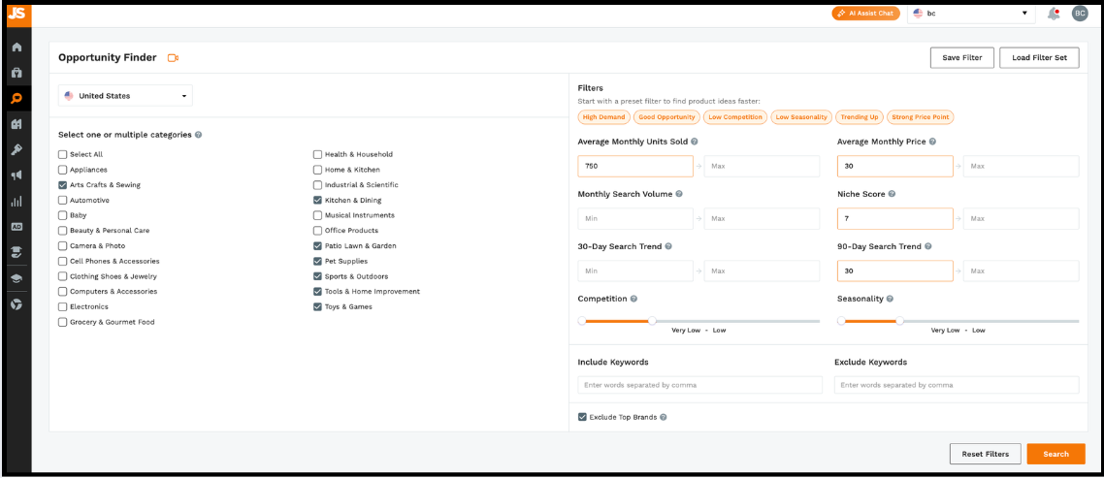Toggle the Exclude Top Brands checkbox
1104x478 pixels.
click(582, 417)
